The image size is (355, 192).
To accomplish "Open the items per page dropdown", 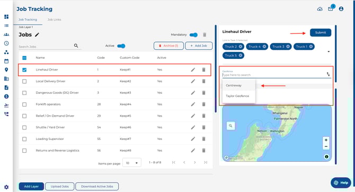I will pos(132,163).
